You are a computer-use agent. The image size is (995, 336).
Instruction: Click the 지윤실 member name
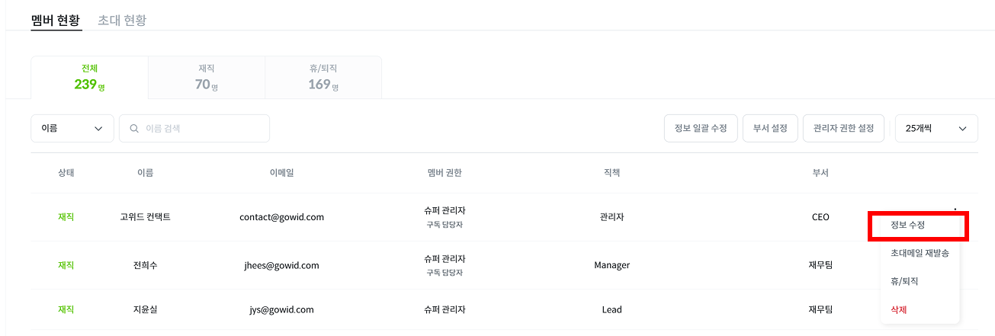coord(145,309)
